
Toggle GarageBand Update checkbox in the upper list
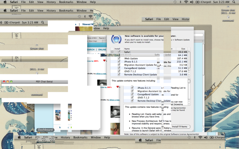coord(119,68)
